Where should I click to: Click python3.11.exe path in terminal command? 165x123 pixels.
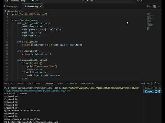100,88
